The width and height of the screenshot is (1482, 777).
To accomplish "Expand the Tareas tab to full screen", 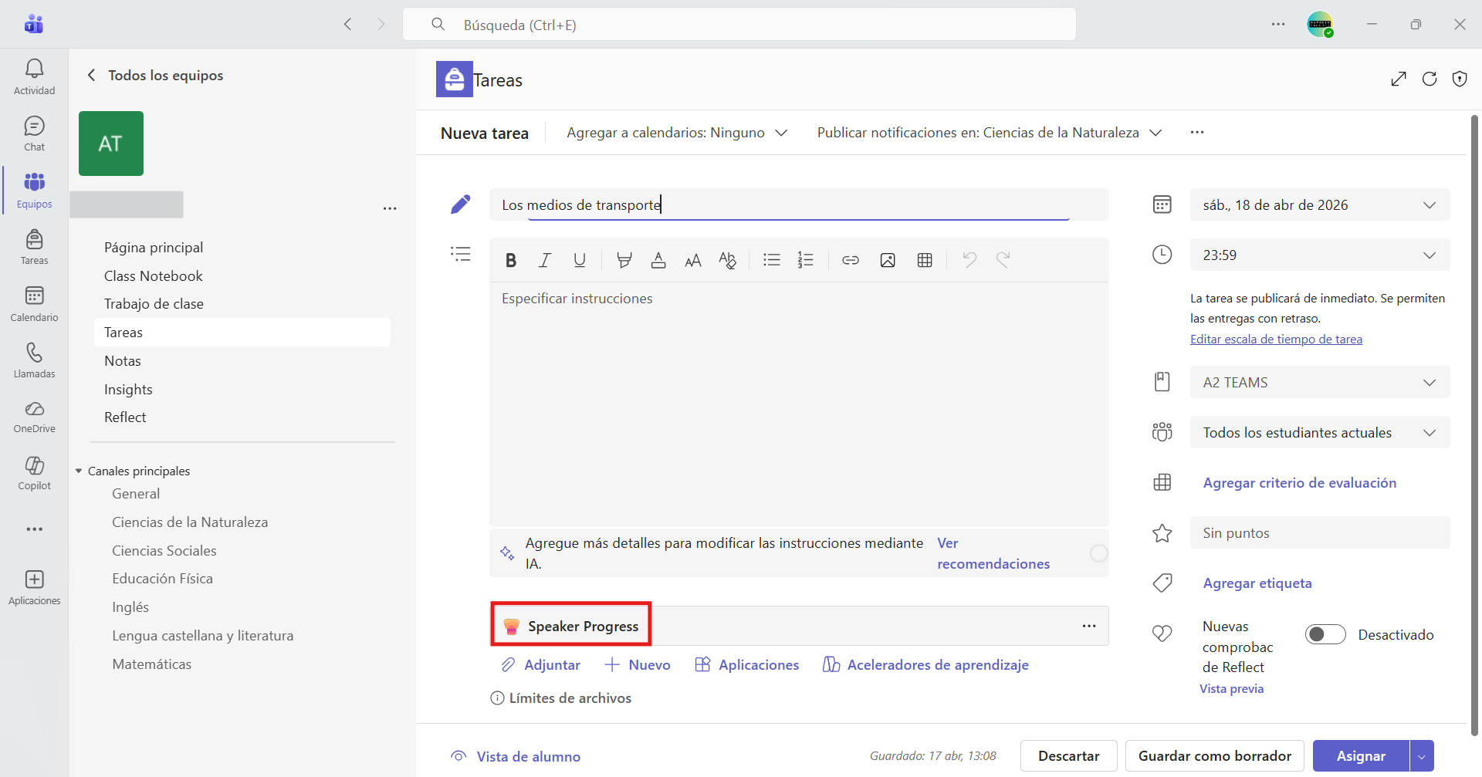I will [1399, 79].
